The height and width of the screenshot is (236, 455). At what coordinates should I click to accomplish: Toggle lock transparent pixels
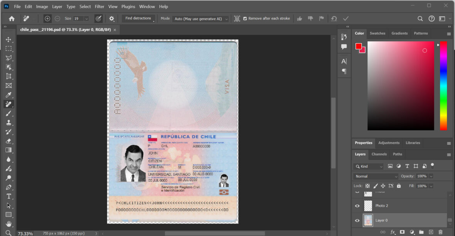point(367,186)
